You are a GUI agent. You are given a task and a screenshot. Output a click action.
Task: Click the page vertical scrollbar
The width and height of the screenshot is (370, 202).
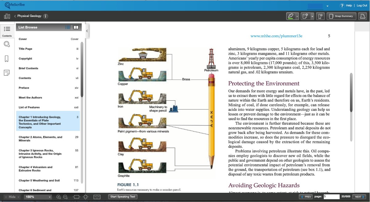click(x=351, y=92)
